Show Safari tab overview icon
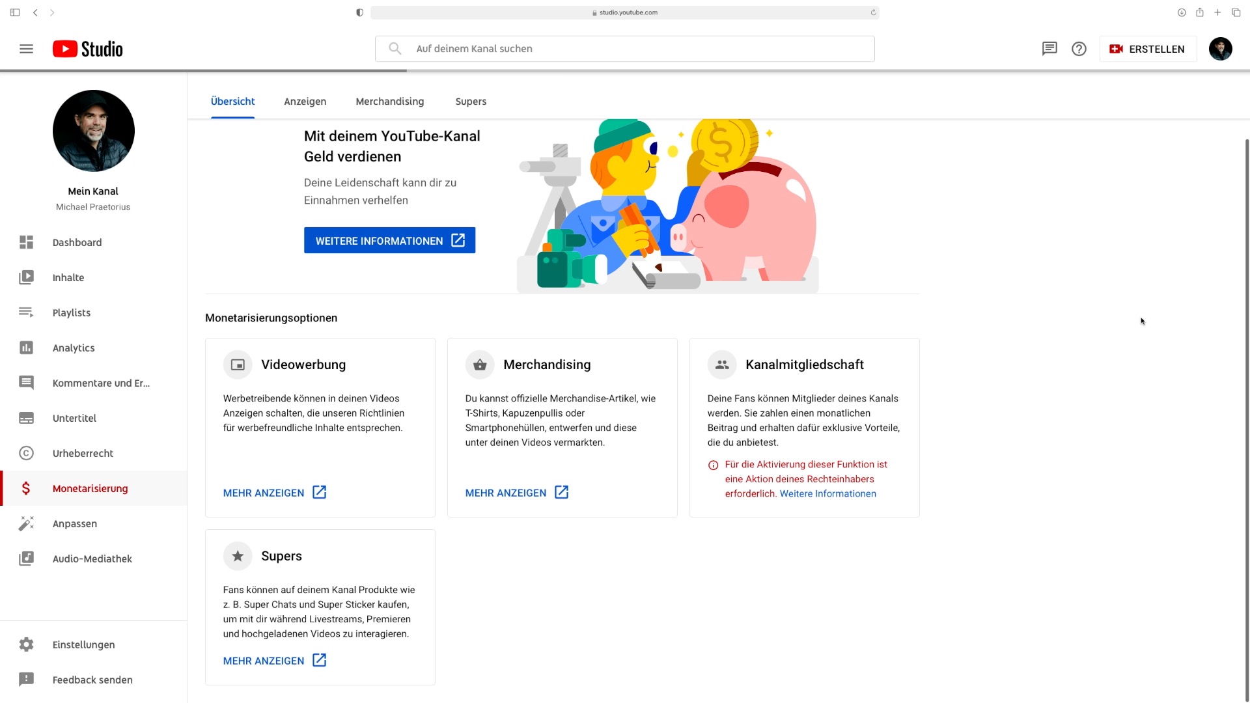 pyautogui.click(x=1236, y=12)
